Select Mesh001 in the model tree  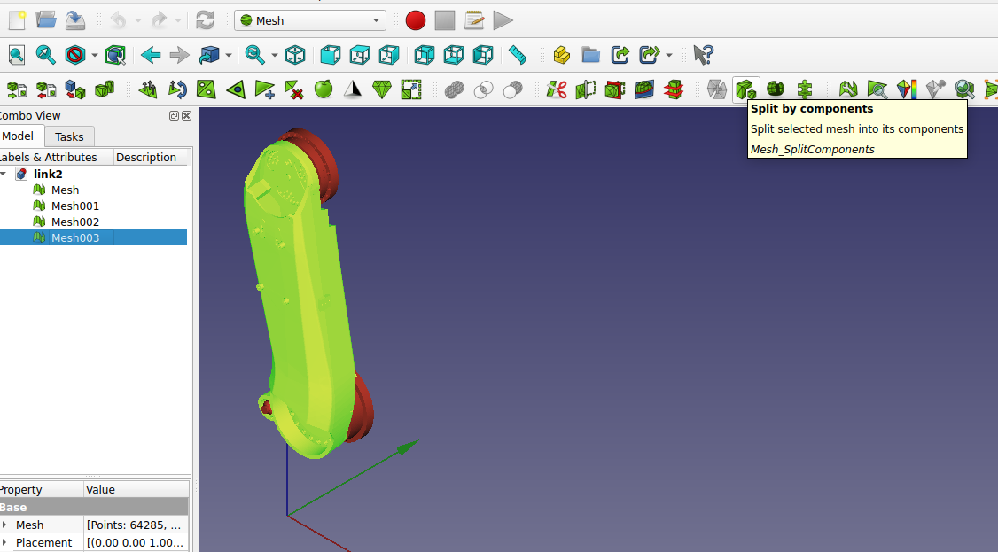[74, 206]
